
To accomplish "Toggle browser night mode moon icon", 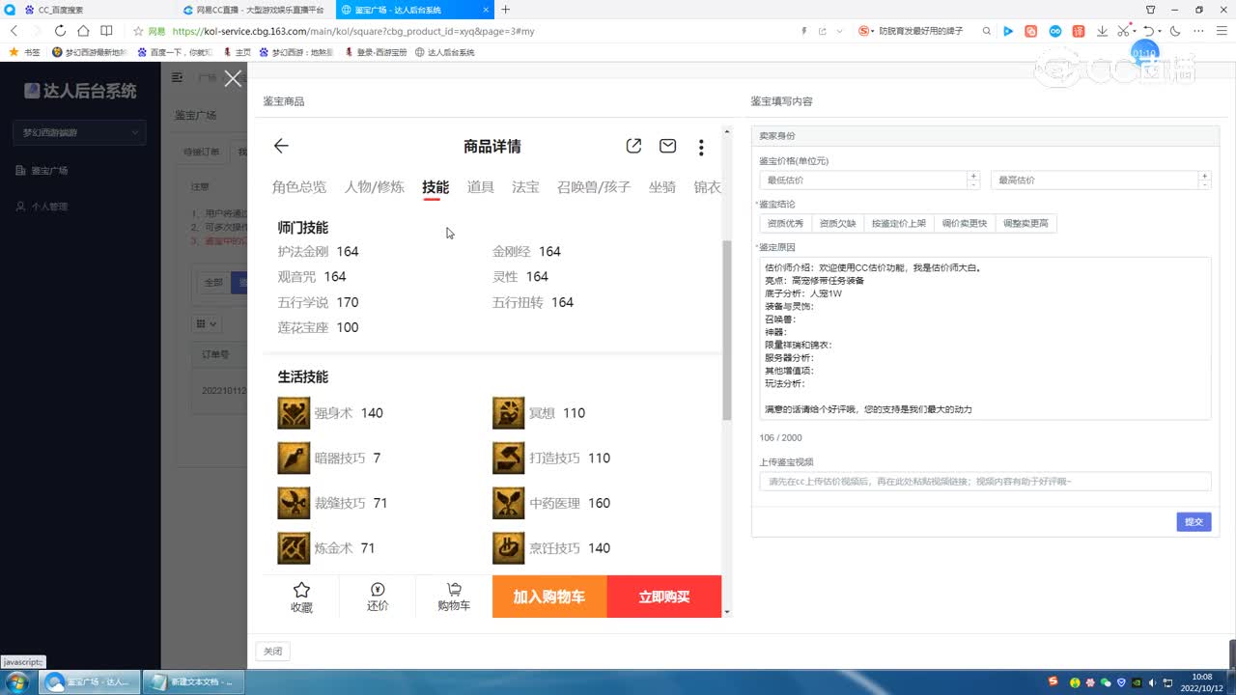I will [1175, 31].
